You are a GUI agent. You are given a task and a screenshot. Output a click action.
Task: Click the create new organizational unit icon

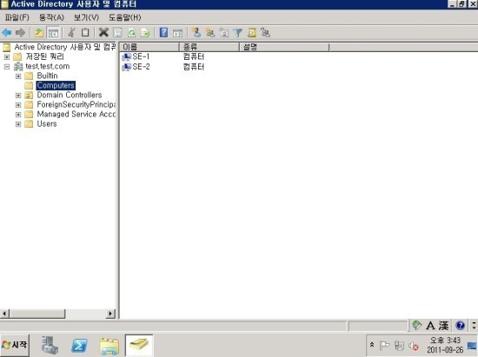[x=224, y=33]
